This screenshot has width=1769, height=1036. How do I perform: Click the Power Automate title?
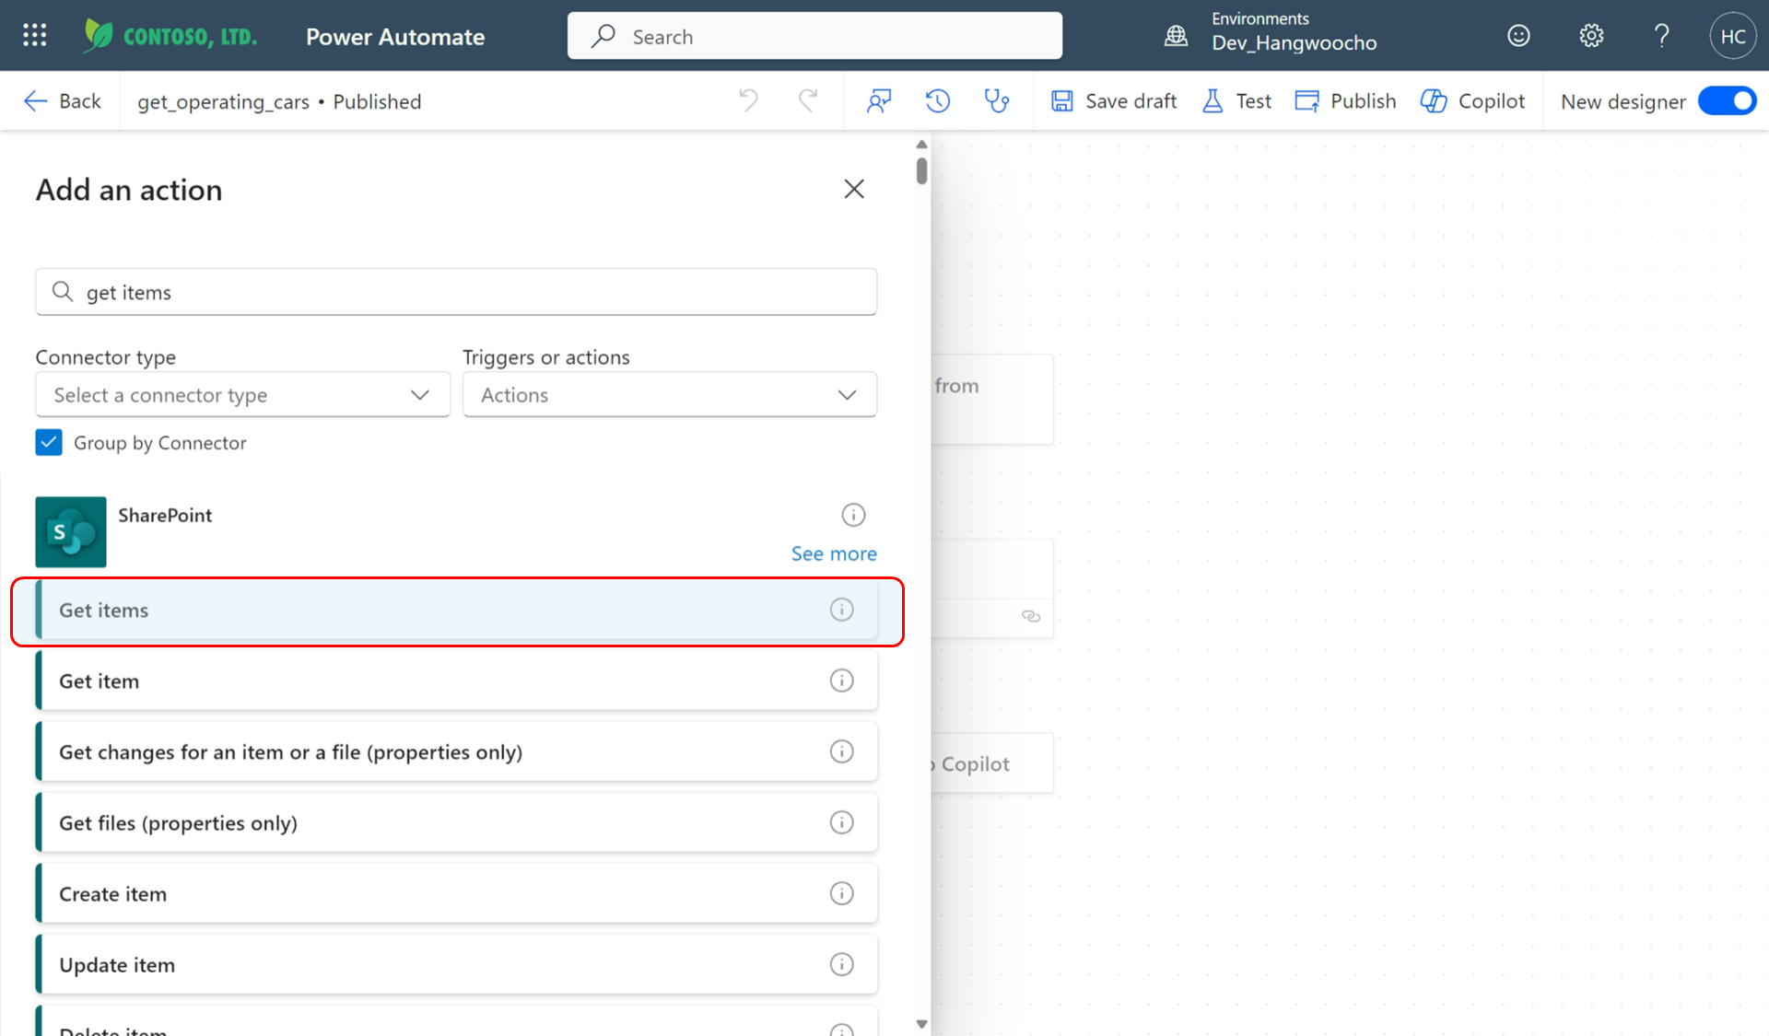(395, 37)
